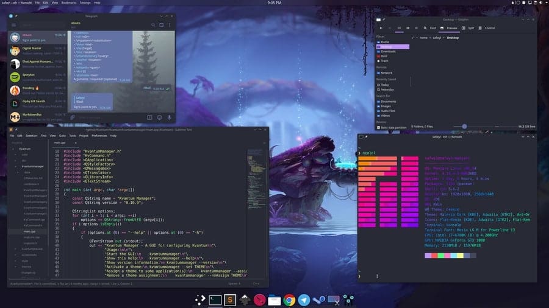
Task: Click the clock showing 9:06 PM
Action: pos(274,2)
